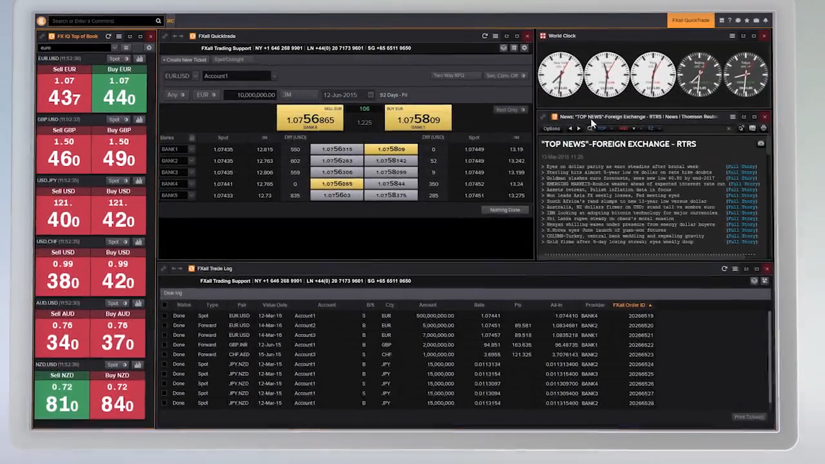The height and width of the screenshot is (464, 825).
Task: Refresh the FX IQ Top of Book panel
Action: pos(108,37)
